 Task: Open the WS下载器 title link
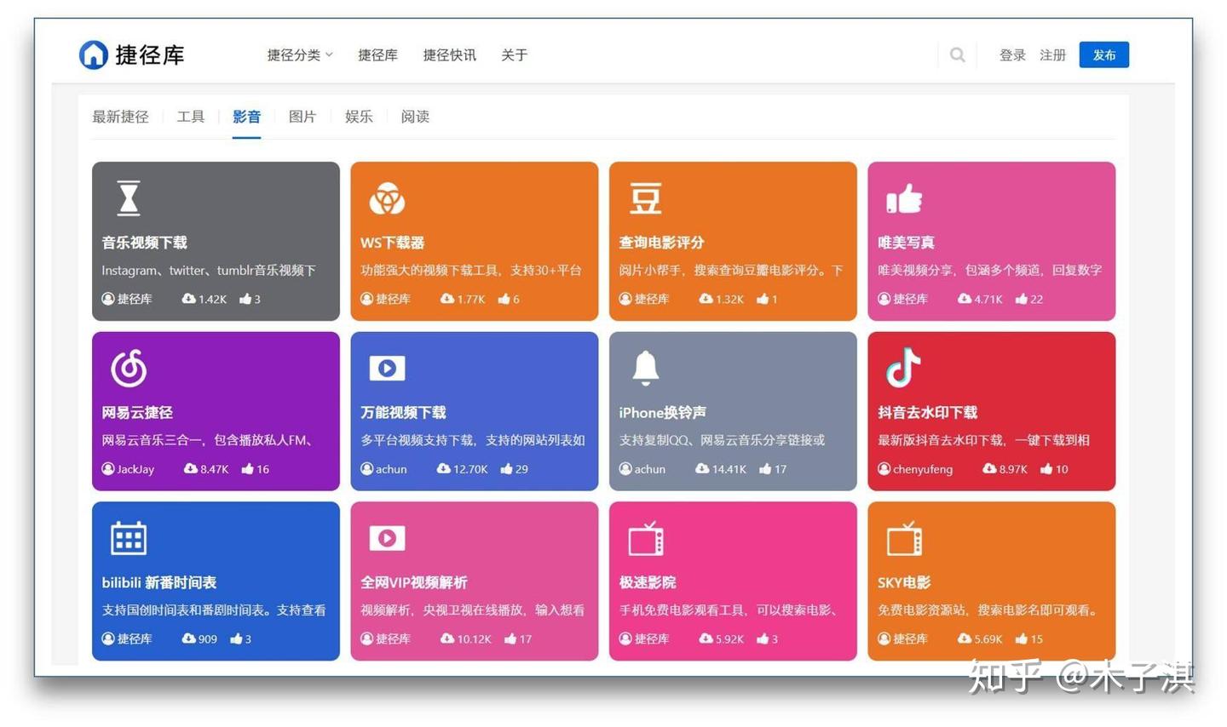pyautogui.click(x=393, y=243)
